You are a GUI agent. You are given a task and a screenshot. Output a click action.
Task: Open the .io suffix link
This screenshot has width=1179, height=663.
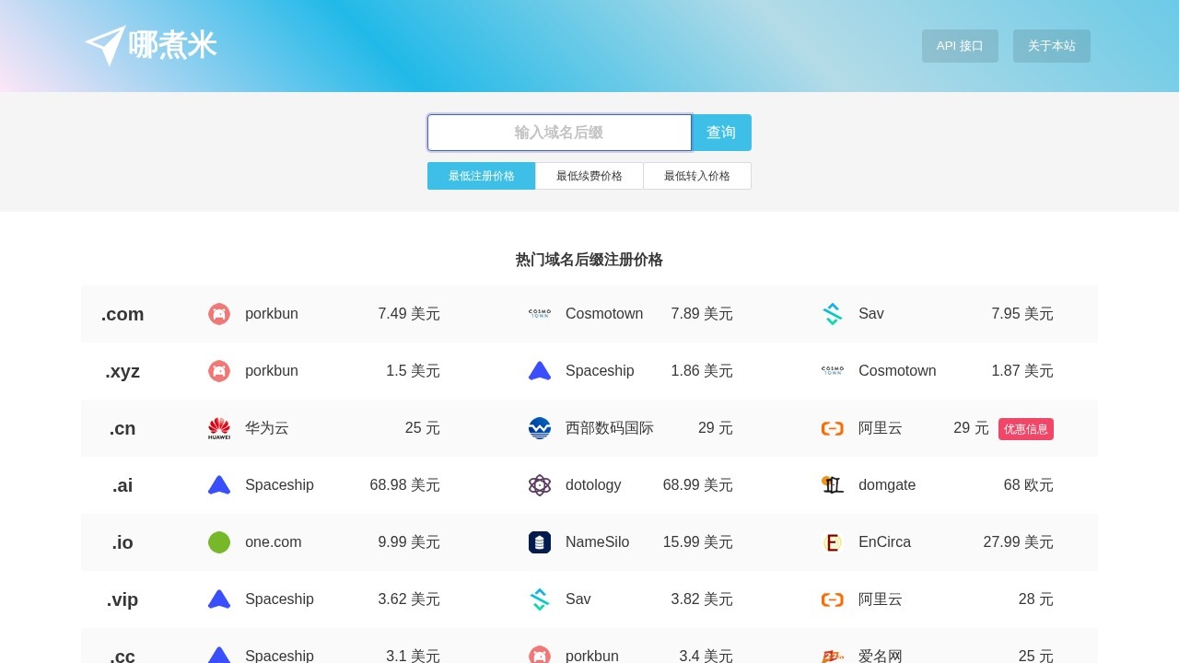(123, 542)
